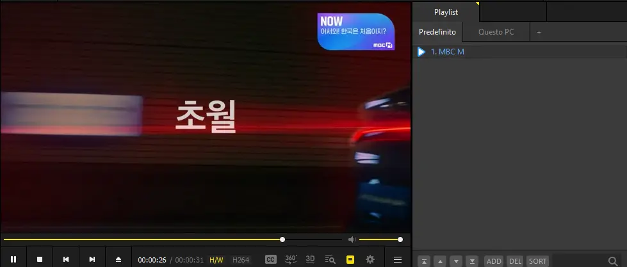The image size is (627, 267).
Task: Toggle the yellow playlist panel button
Action: tap(350, 260)
